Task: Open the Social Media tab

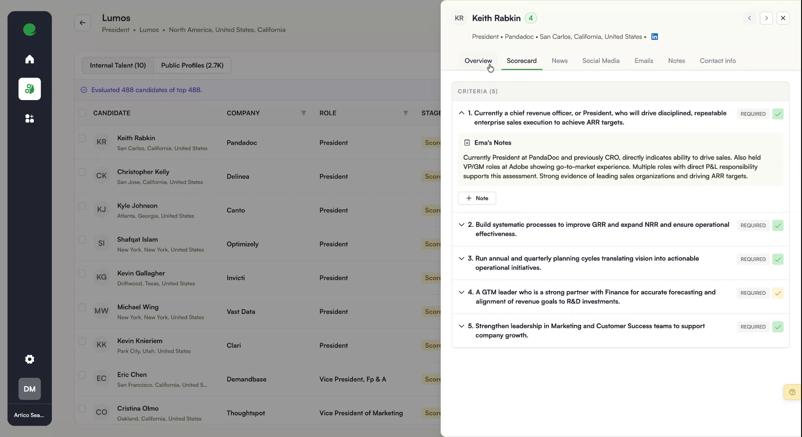Action: [601, 60]
